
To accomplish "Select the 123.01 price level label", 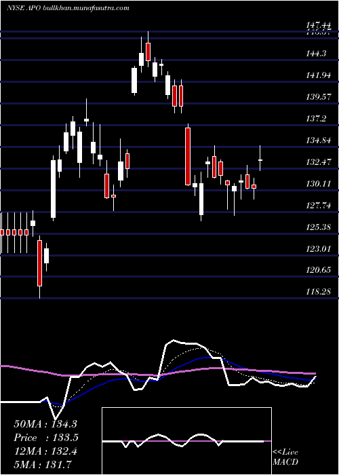I will click(318, 249).
